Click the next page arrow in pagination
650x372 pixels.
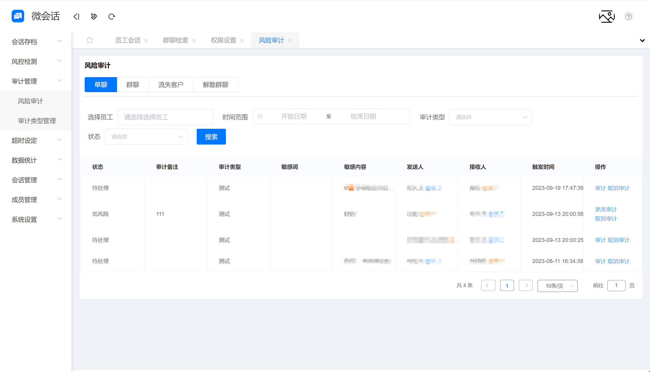click(526, 285)
